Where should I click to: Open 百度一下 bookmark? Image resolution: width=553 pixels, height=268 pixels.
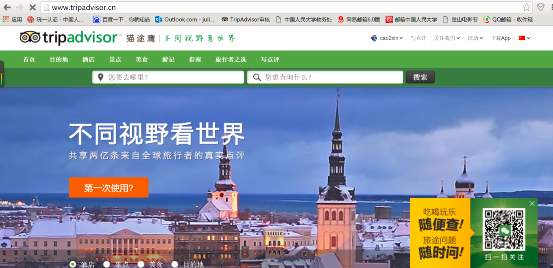tap(121, 19)
